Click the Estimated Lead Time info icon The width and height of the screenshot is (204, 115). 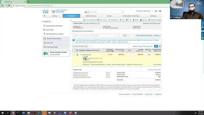(x=113, y=51)
